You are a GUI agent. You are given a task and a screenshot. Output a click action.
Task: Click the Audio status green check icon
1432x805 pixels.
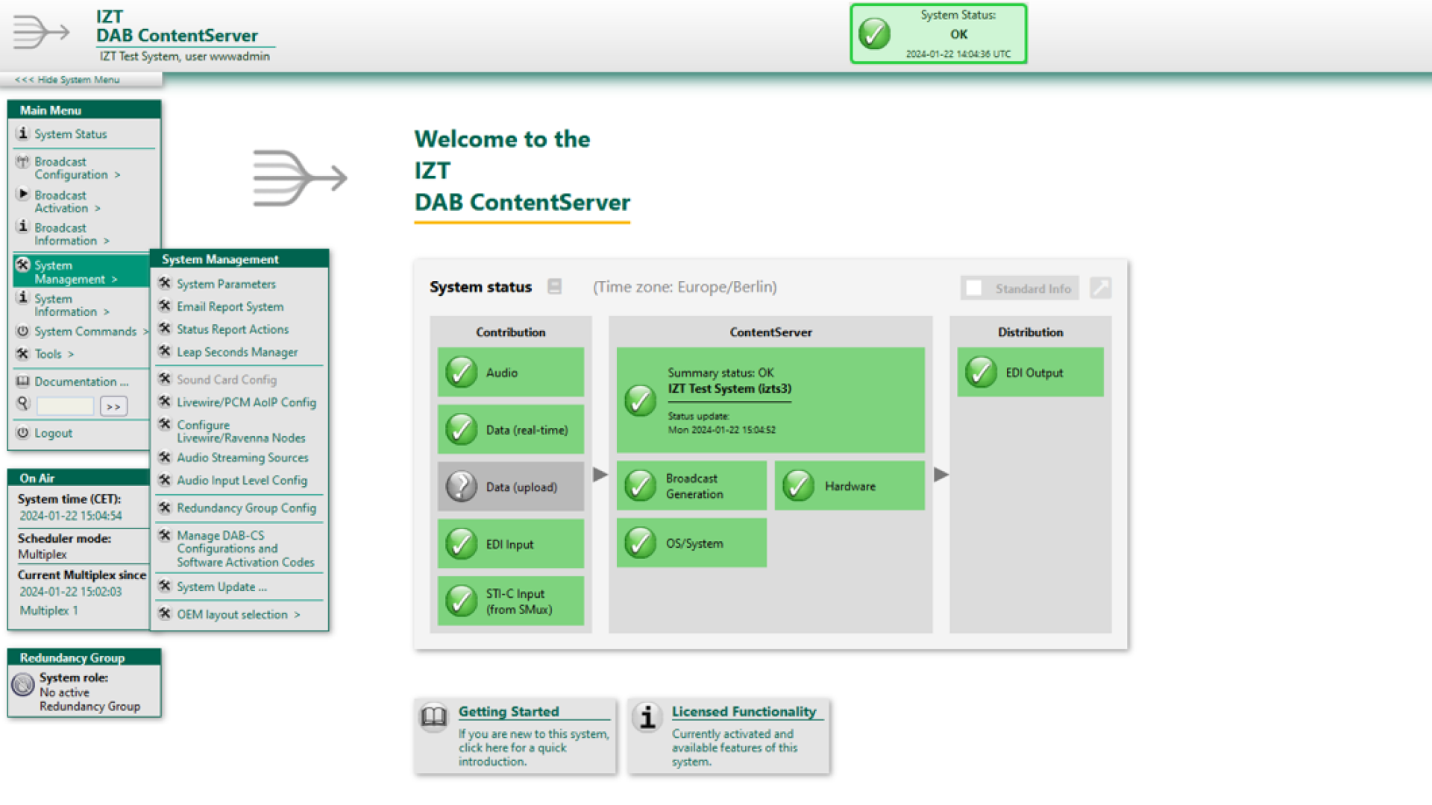click(461, 372)
